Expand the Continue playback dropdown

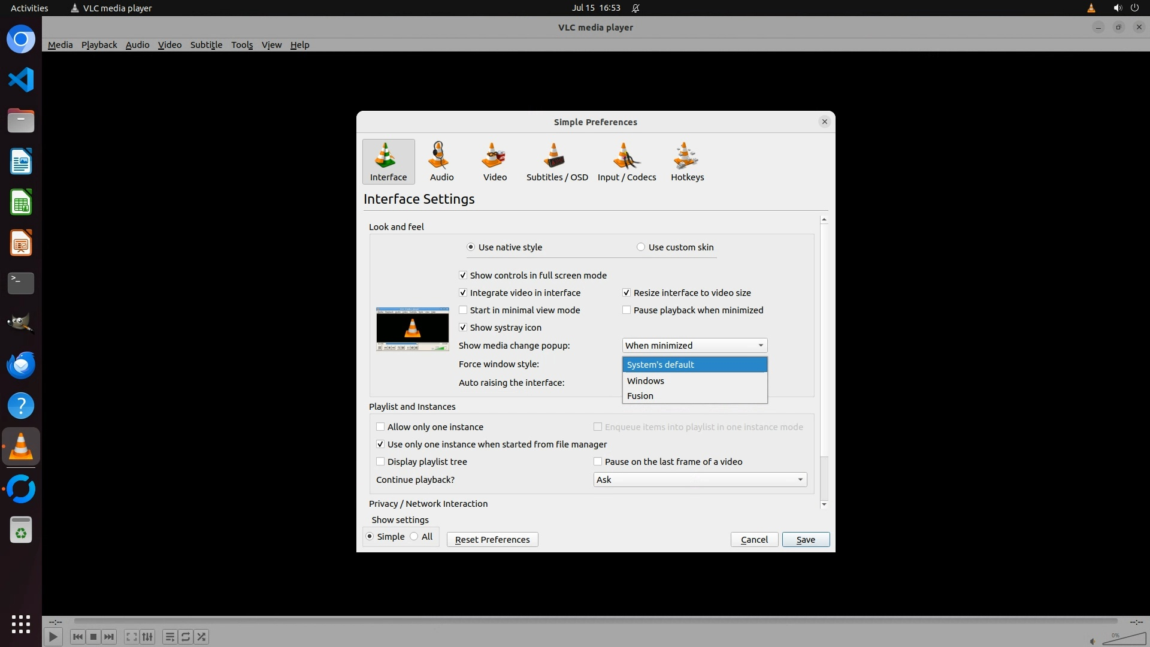pos(700,480)
